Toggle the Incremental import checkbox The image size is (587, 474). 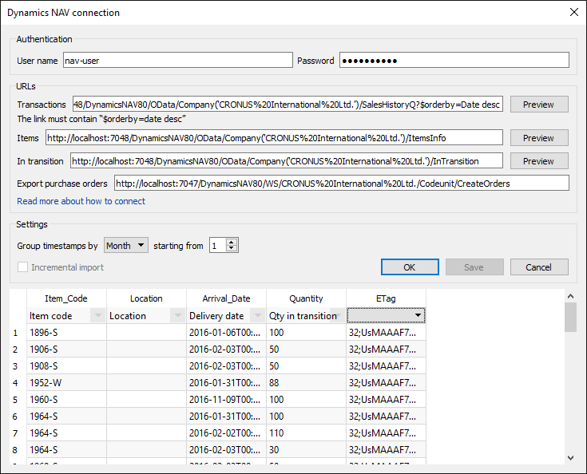[x=23, y=267]
